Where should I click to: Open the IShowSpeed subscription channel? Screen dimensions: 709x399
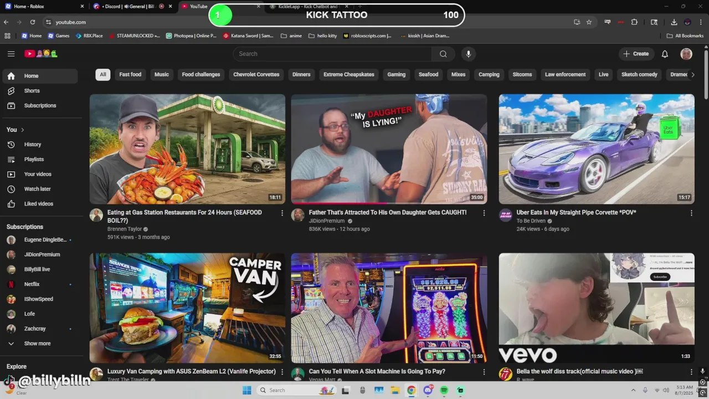click(x=39, y=299)
